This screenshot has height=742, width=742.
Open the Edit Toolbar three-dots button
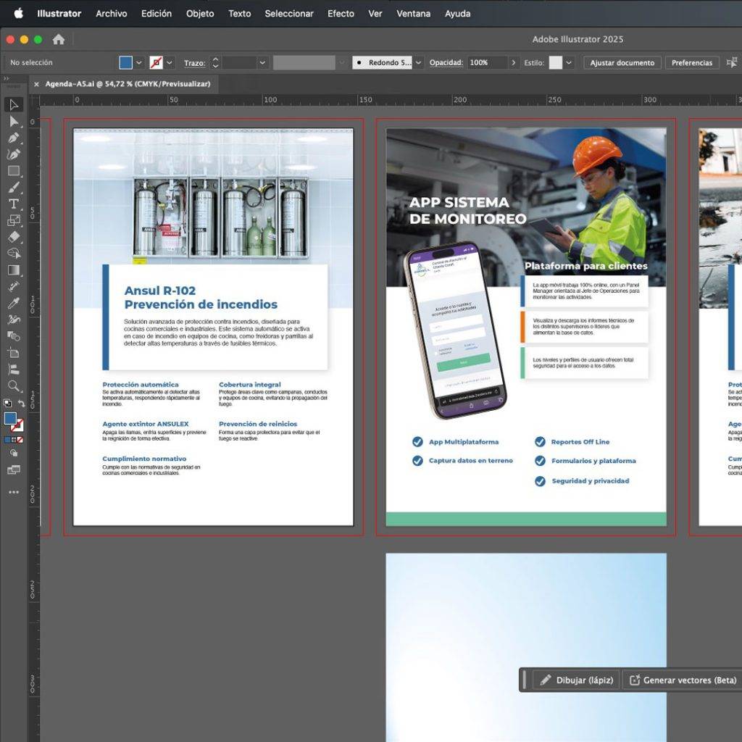pyautogui.click(x=14, y=492)
